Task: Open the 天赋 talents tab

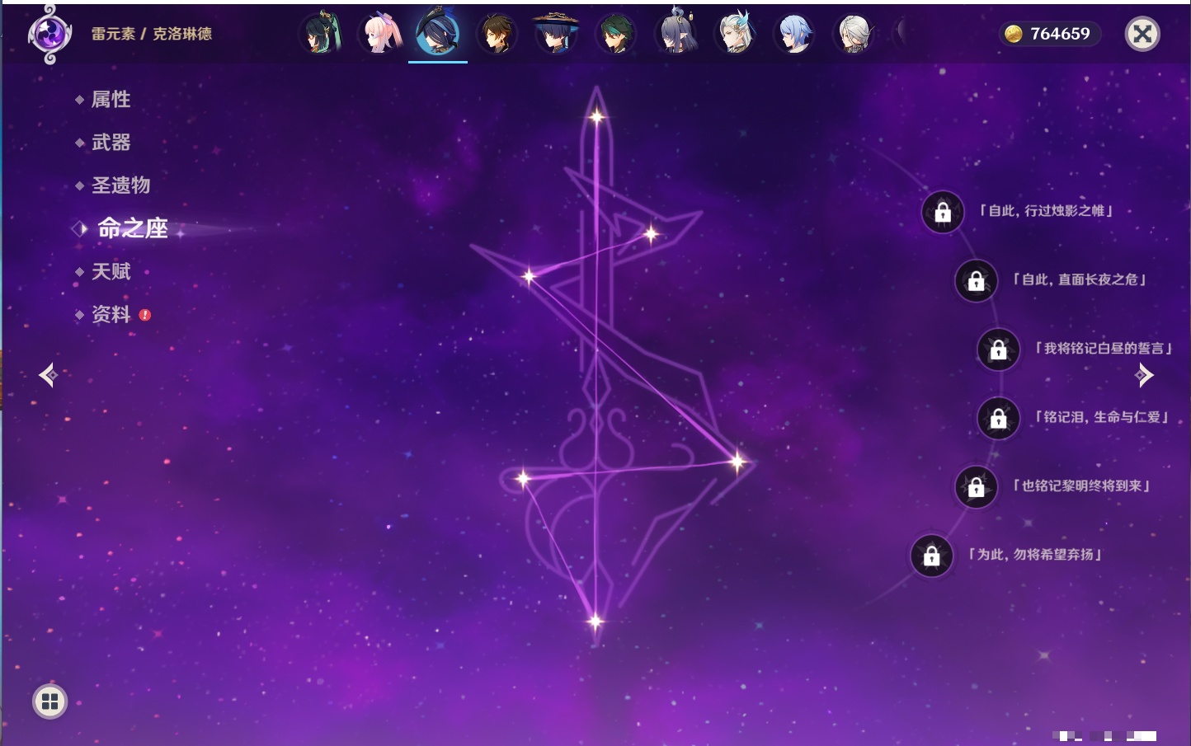Action: pos(111,271)
